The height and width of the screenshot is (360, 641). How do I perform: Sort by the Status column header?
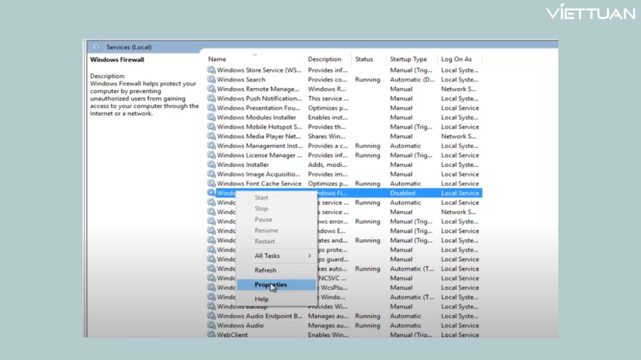tap(364, 59)
